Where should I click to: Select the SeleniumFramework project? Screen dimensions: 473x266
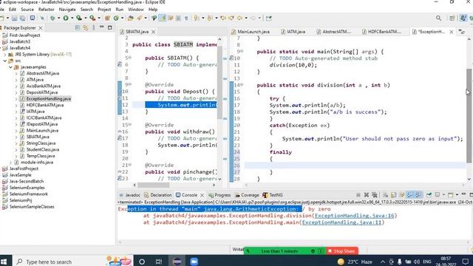28,194
